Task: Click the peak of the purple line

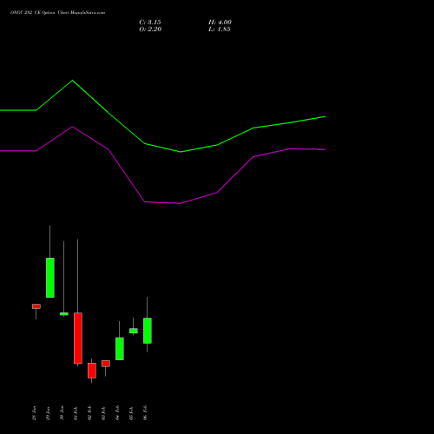Action: [x=72, y=127]
